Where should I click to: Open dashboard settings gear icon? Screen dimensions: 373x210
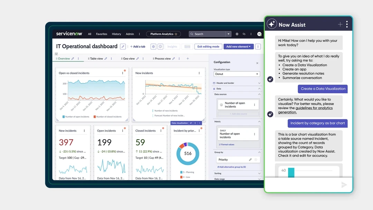click(x=153, y=47)
